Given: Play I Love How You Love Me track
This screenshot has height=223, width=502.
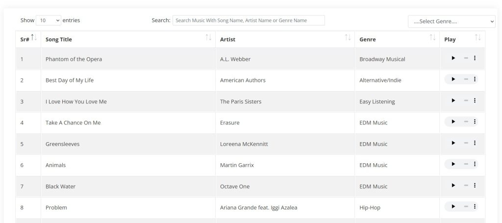Looking at the screenshot, I should 453,100.
